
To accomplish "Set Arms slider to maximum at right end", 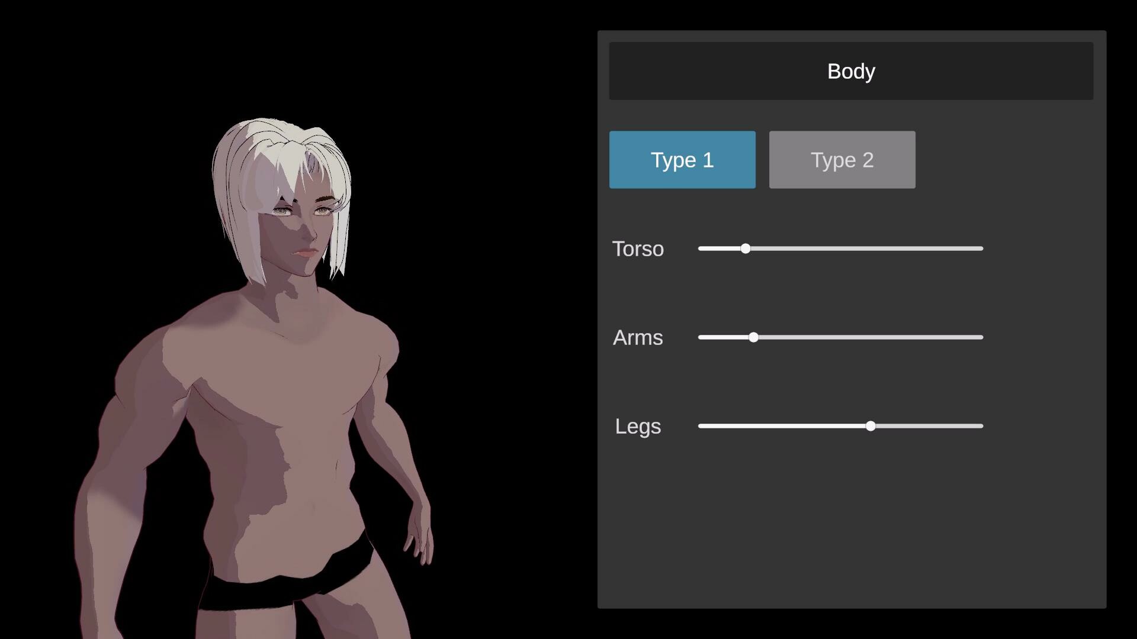I will pyautogui.click(x=981, y=337).
